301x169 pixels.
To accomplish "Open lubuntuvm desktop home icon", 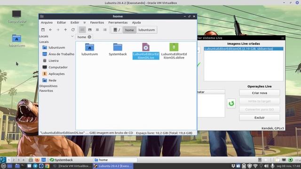I will (17, 41).
